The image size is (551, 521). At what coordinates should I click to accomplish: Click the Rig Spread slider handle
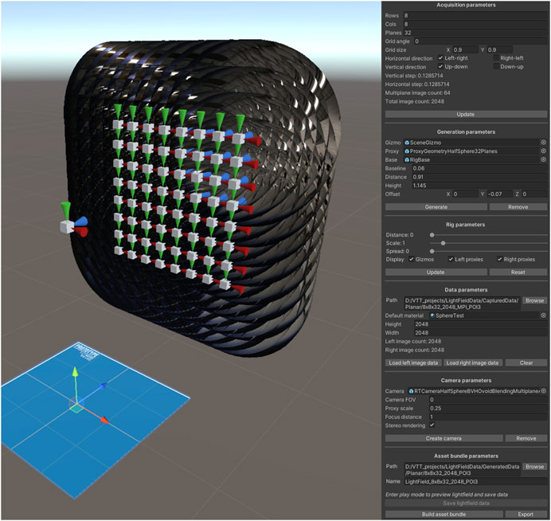tap(432, 252)
